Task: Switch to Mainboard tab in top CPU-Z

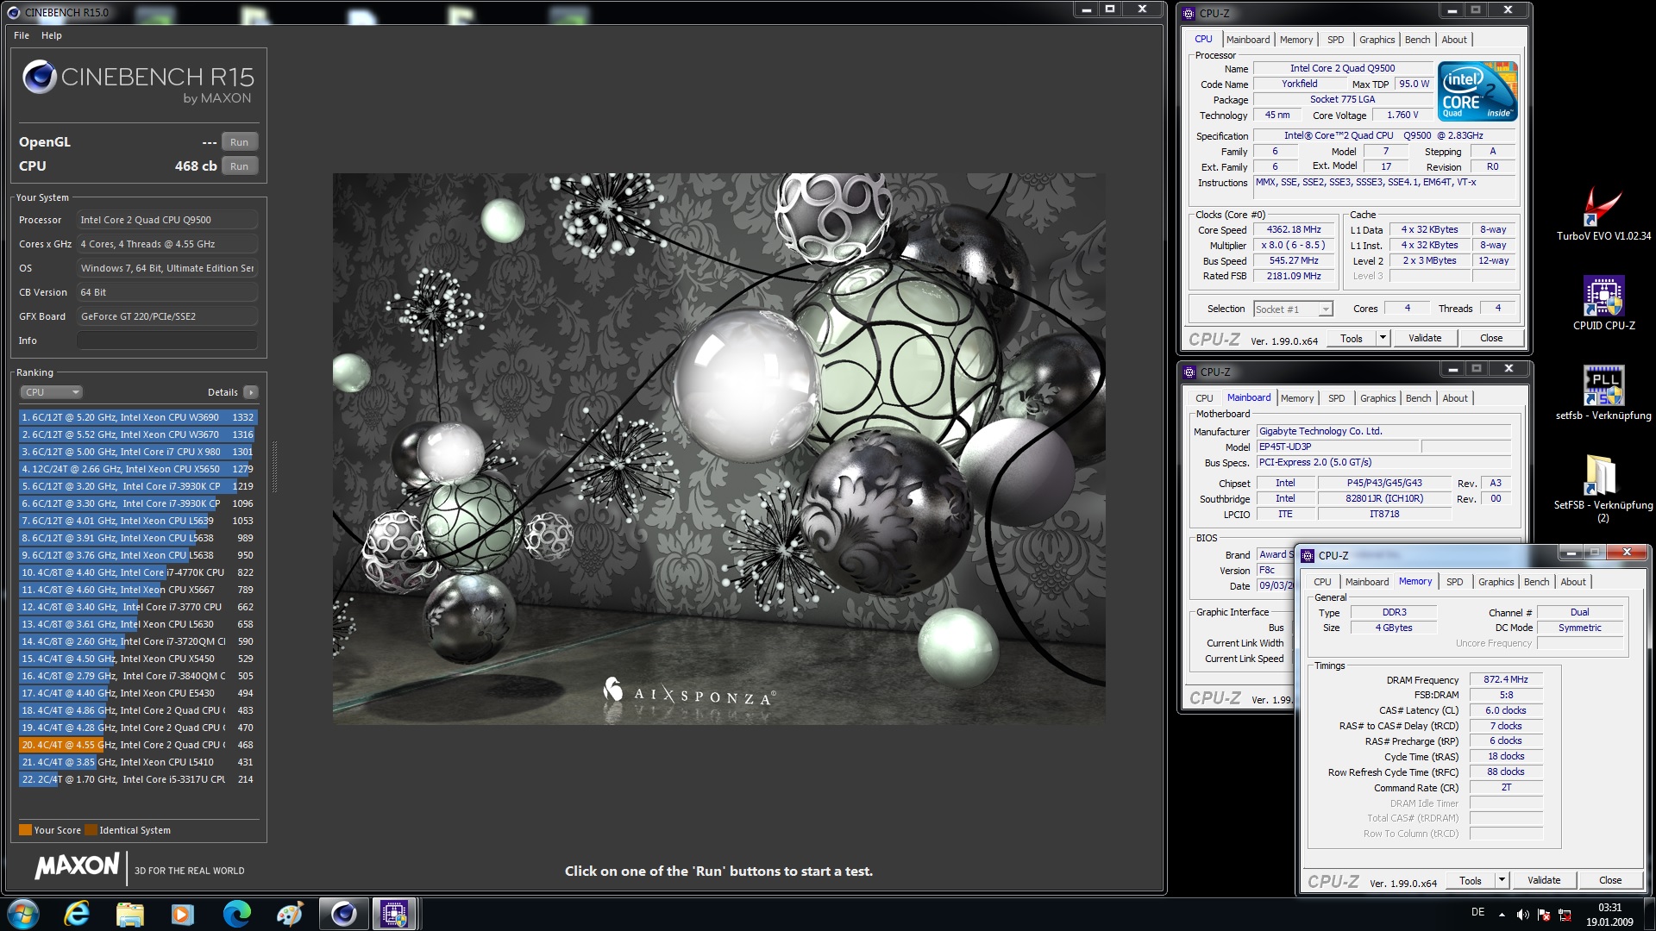Action: 1247,40
